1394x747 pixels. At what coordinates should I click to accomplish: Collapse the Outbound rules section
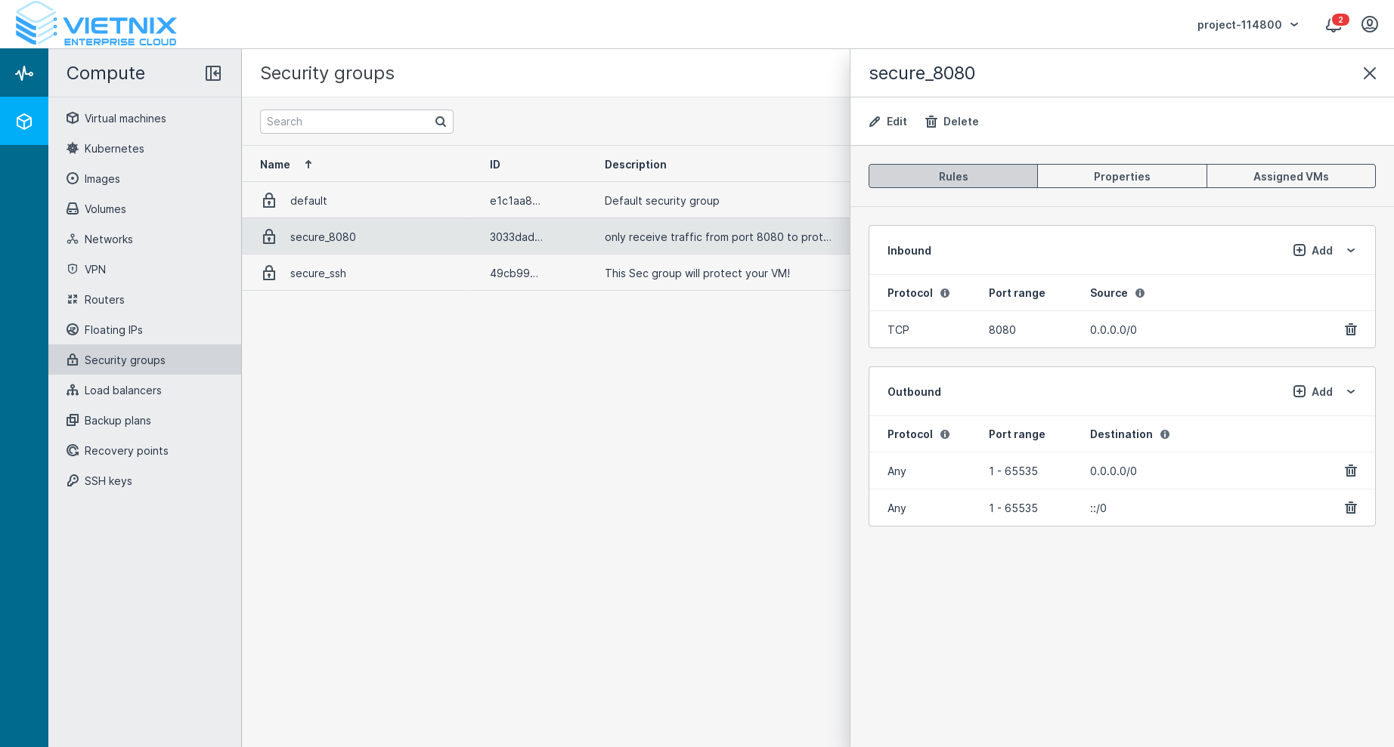click(1351, 392)
